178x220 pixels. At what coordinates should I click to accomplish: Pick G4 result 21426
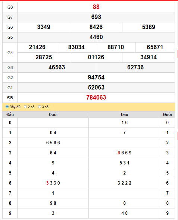37,47
